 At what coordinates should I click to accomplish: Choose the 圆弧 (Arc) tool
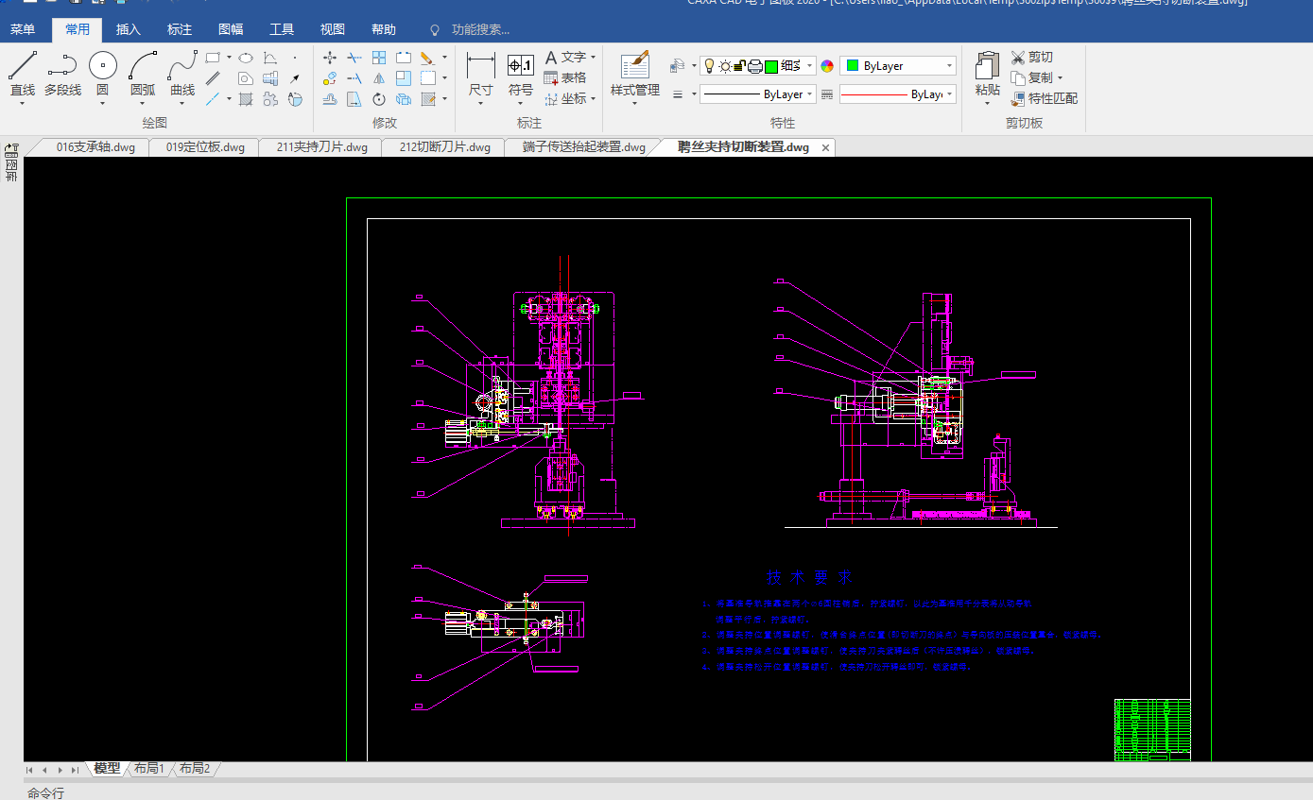click(143, 74)
